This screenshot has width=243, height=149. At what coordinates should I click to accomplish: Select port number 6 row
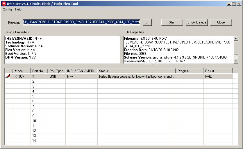coord(121,101)
